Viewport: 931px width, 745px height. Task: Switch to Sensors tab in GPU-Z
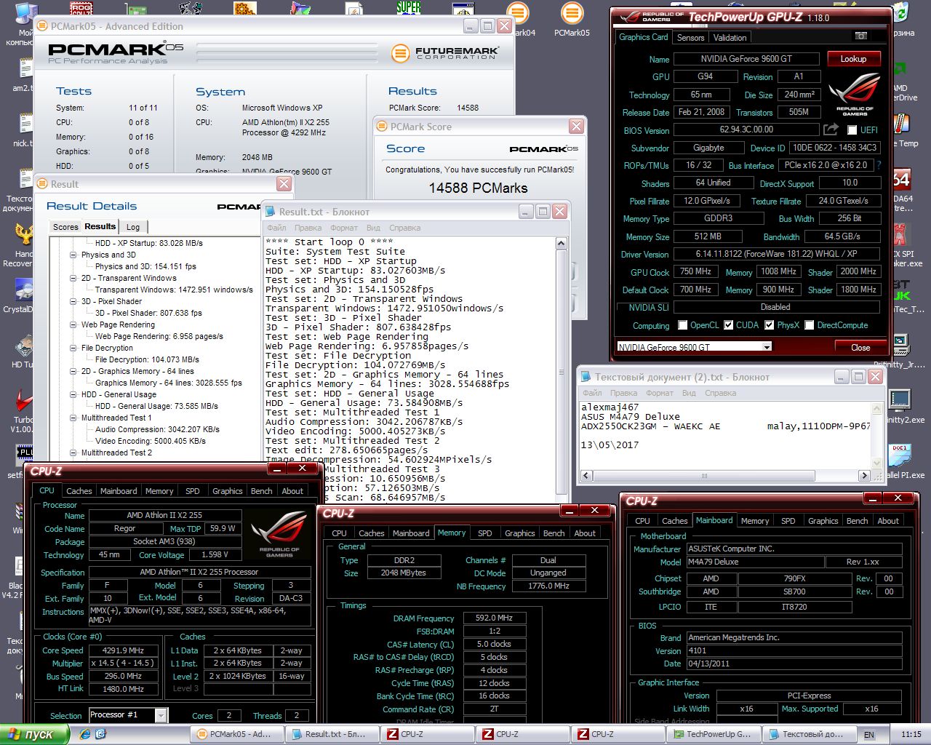690,38
